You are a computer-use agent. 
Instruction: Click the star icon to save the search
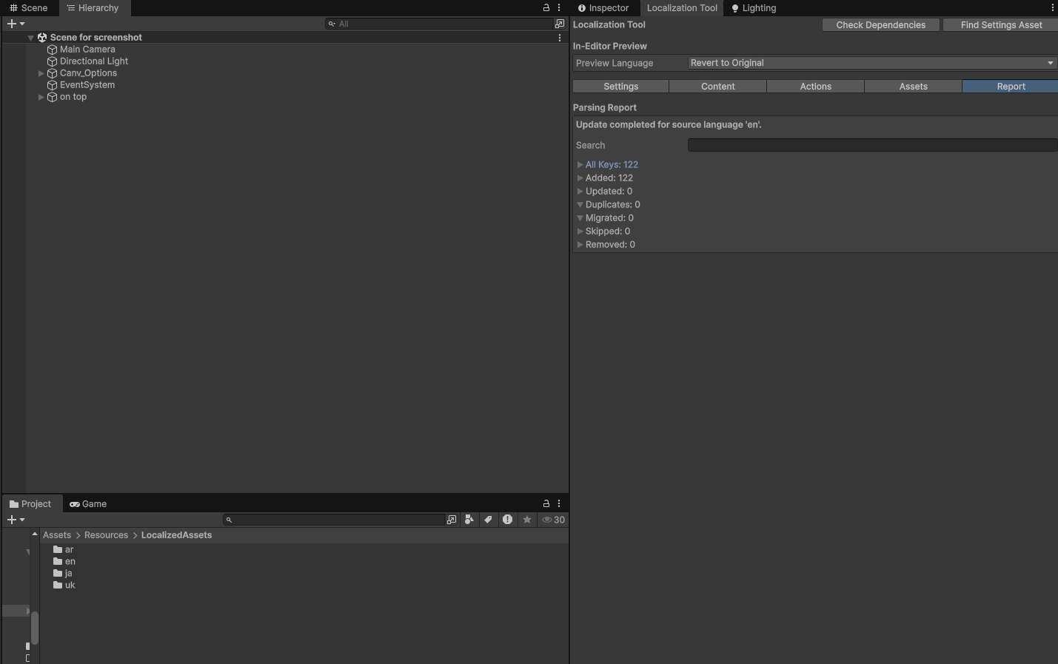[x=526, y=520]
